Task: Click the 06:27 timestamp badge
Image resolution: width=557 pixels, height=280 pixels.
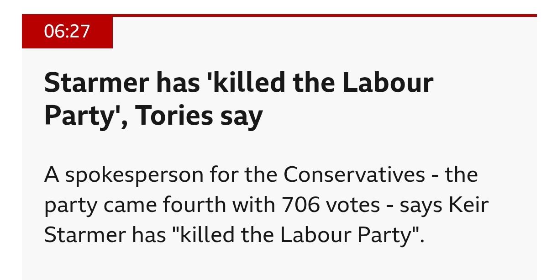Action: (67, 32)
